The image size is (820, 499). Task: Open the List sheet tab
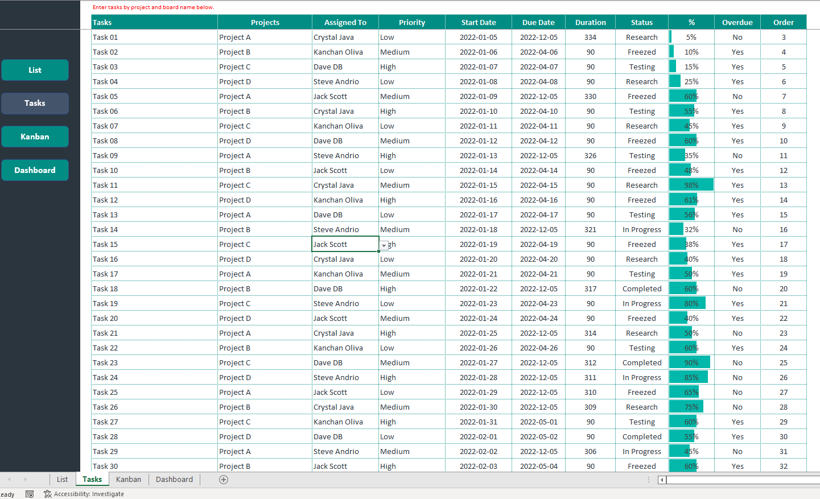coord(62,480)
